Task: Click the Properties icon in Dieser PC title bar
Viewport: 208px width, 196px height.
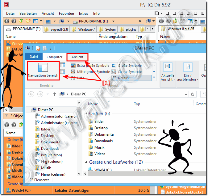Action: pos(38,48)
